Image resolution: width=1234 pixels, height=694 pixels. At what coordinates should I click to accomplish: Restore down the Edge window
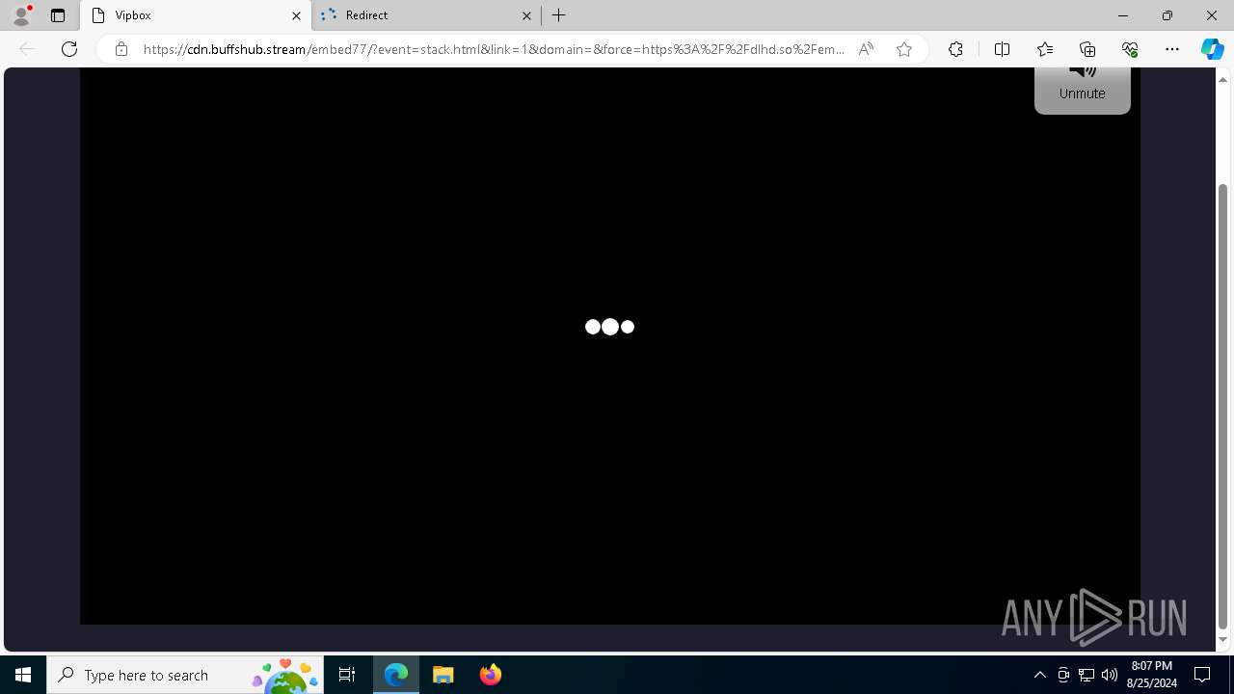point(1167,15)
